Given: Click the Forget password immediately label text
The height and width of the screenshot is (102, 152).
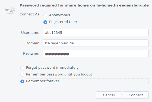Looking at the screenshot, I should pyautogui.click(x=52, y=68).
